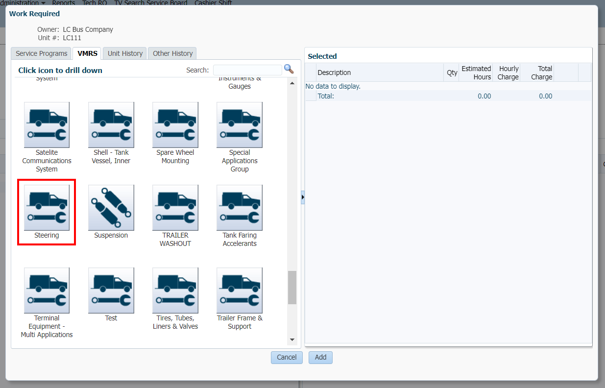605x388 pixels.
Task: Collapse the panel using the splitter arrow
Action: pos(303,197)
